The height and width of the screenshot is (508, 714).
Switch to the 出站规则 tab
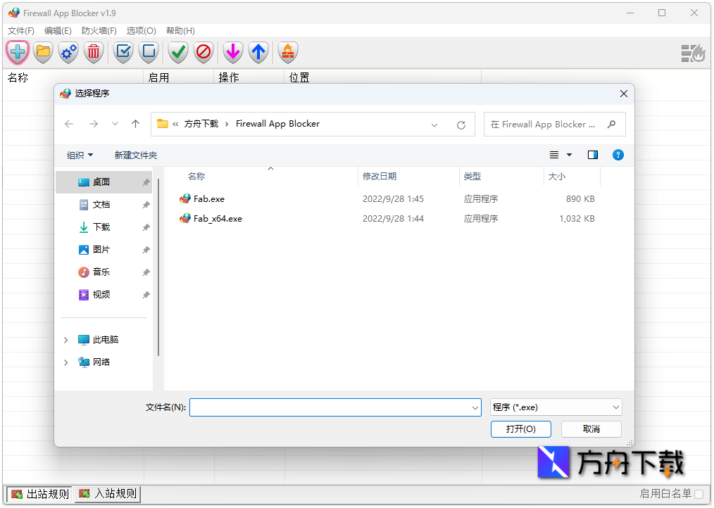tap(40, 494)
